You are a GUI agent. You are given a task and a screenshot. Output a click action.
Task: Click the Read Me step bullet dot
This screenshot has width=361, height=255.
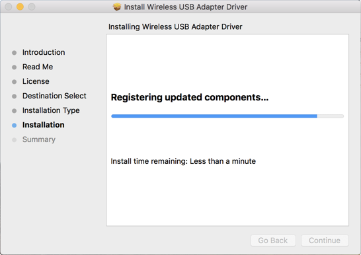coord(15,67)
